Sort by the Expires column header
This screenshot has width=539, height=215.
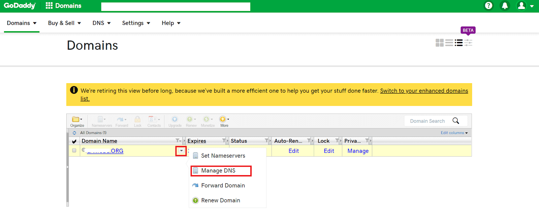[197, 141]
